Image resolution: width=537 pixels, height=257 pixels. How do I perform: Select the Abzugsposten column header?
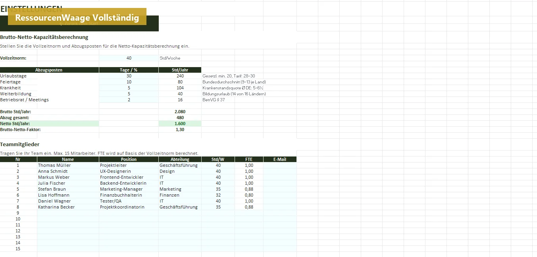tap(49, 70)
